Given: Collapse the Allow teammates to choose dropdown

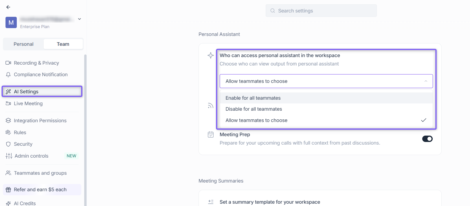Looking at the screenshot, I should coord(326,81).
